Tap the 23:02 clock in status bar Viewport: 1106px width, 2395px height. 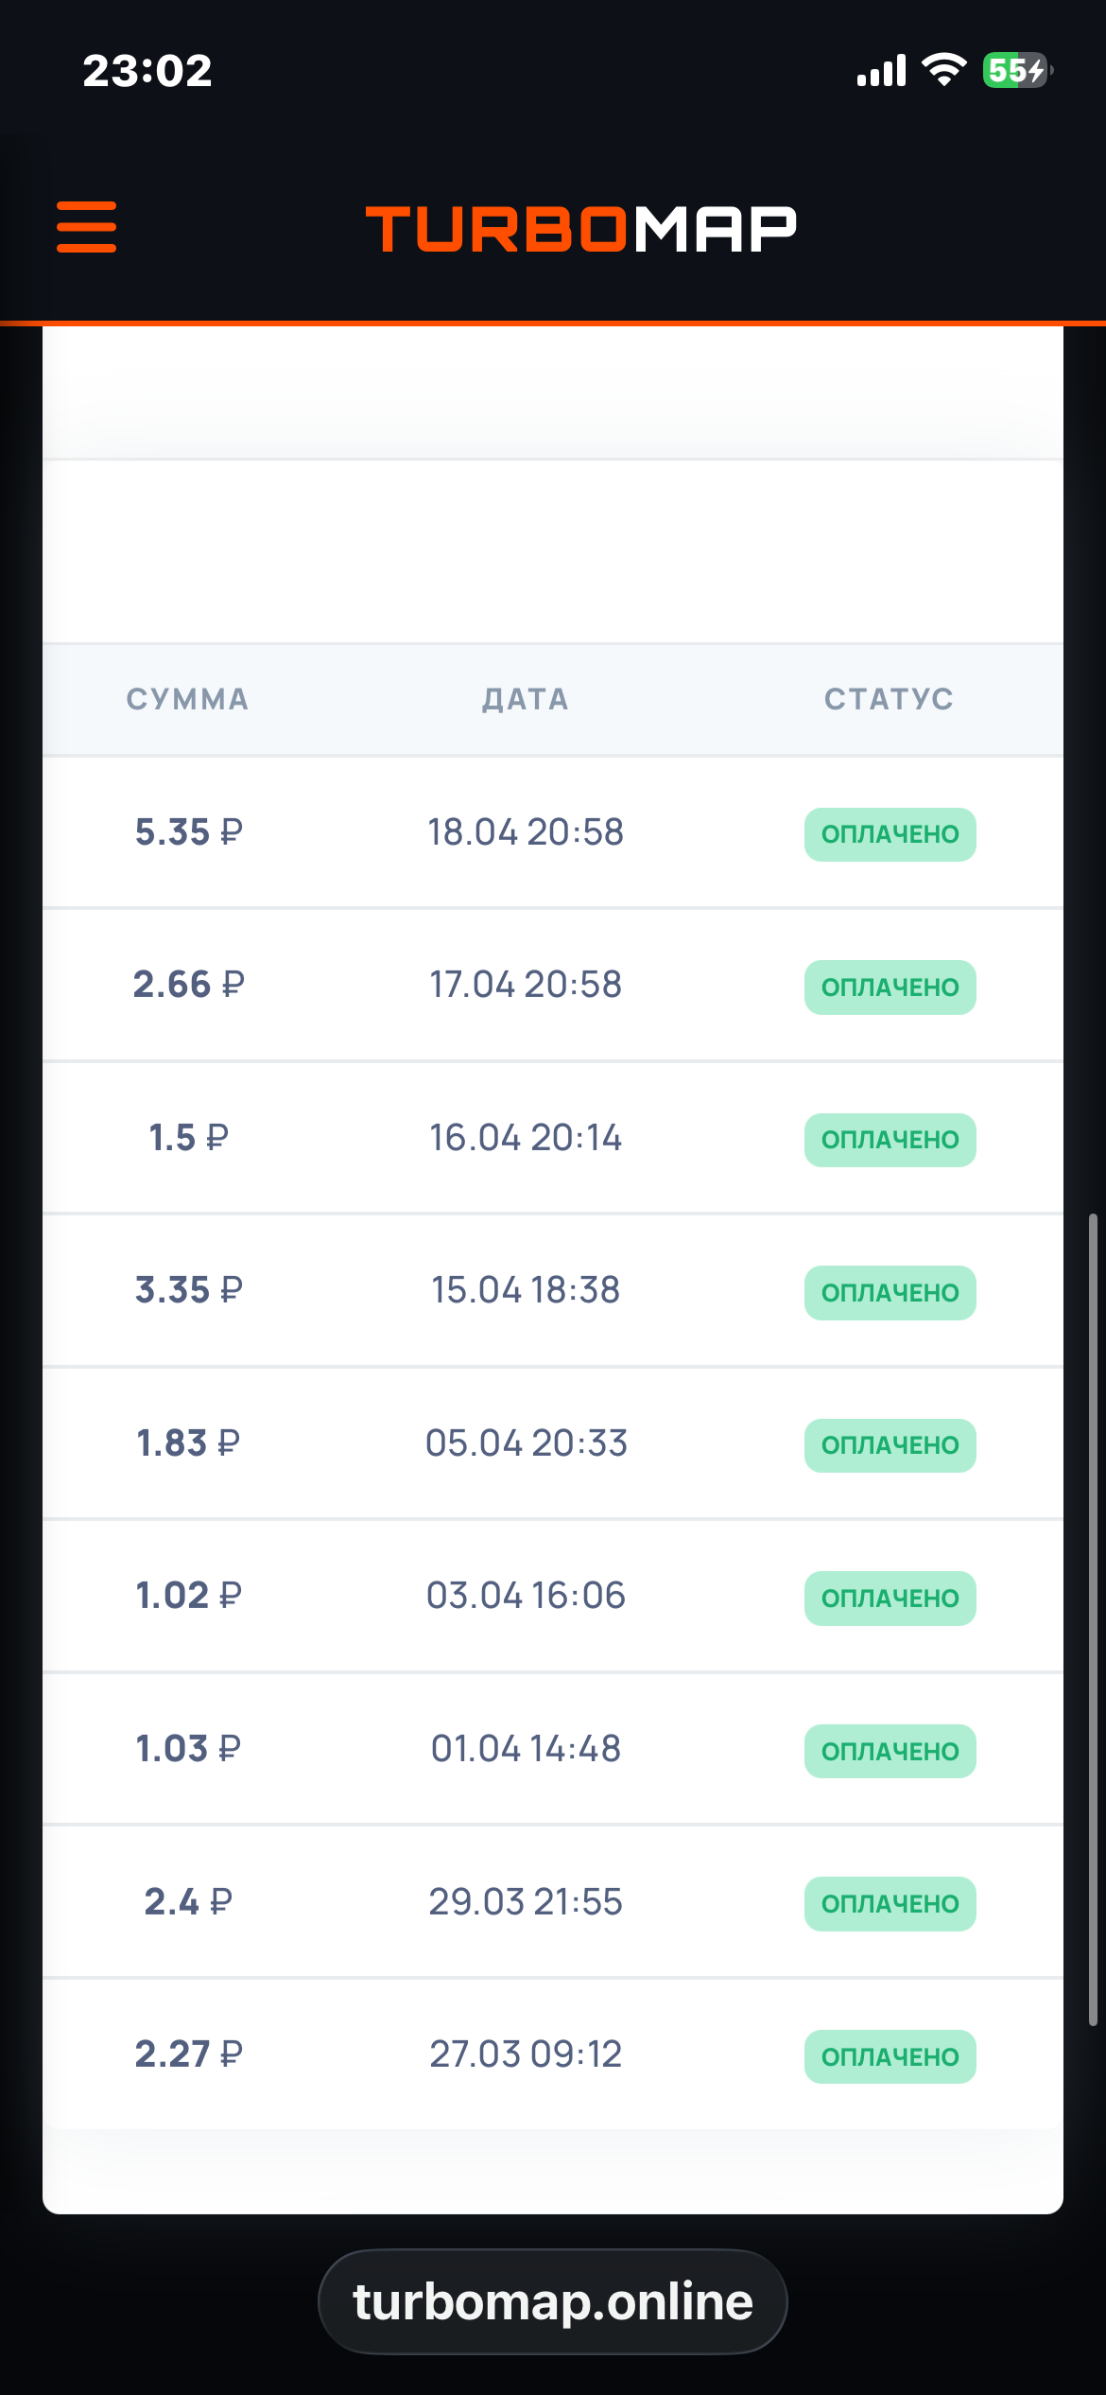(x=147, y=71)
